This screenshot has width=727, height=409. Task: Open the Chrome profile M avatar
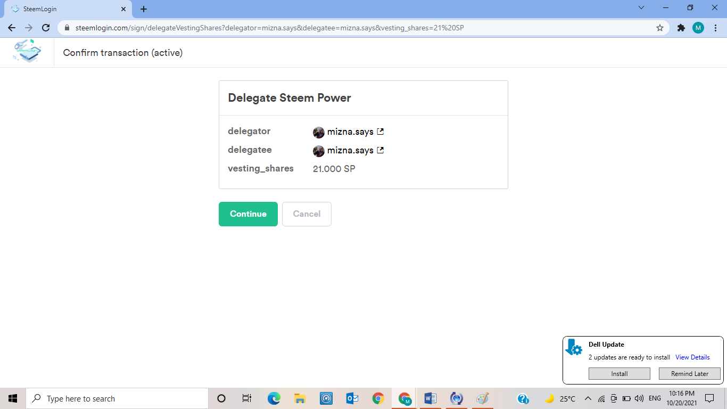coord(698,28)
